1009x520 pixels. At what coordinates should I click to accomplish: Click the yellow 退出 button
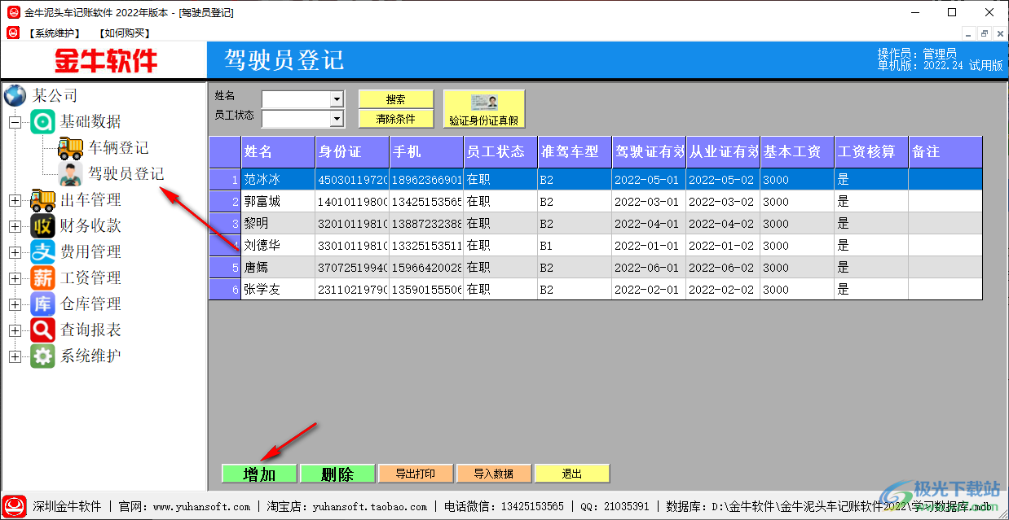(572, 474)
